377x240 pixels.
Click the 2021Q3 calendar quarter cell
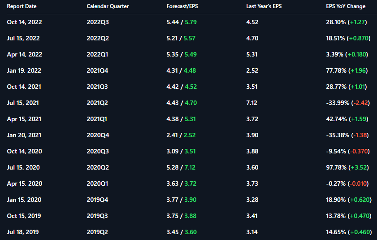(x=98, y=87)
